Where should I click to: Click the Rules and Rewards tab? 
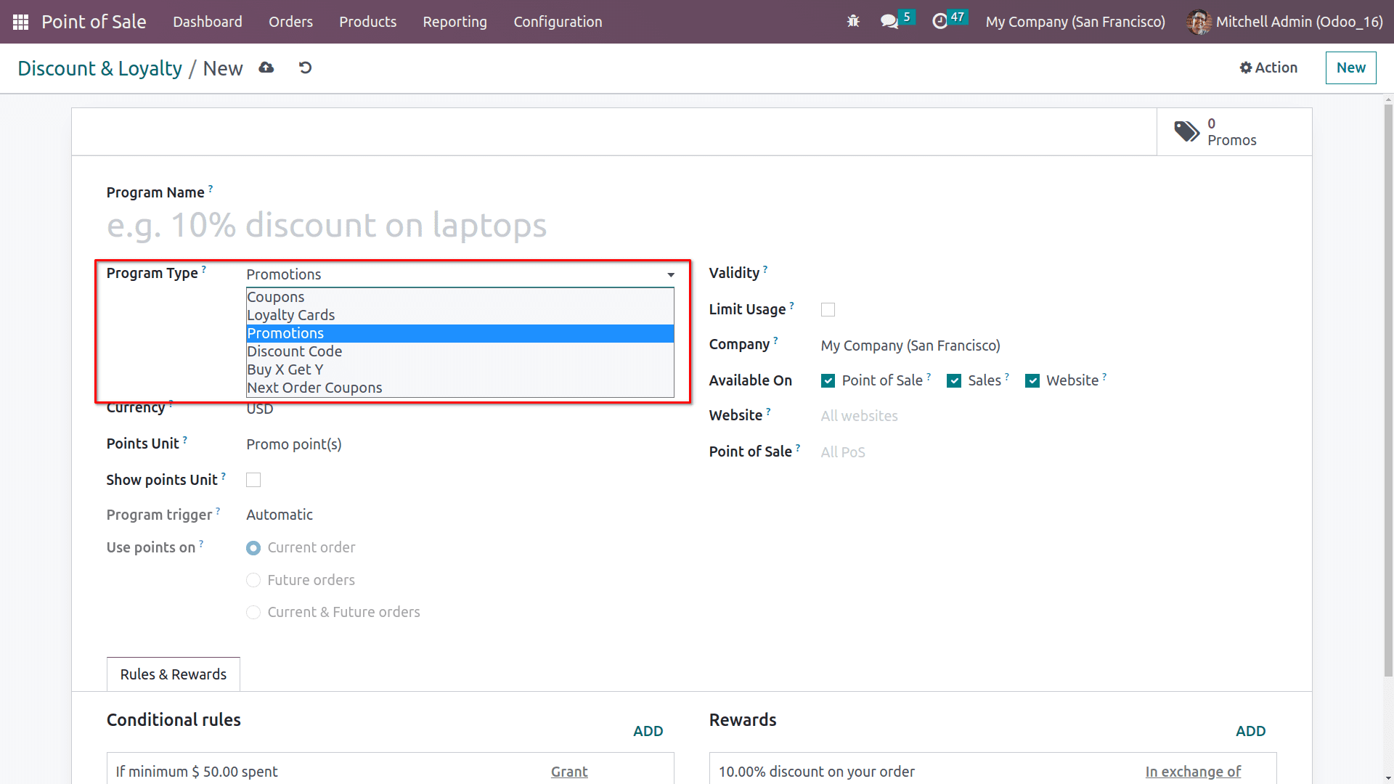tap(174, 674)
